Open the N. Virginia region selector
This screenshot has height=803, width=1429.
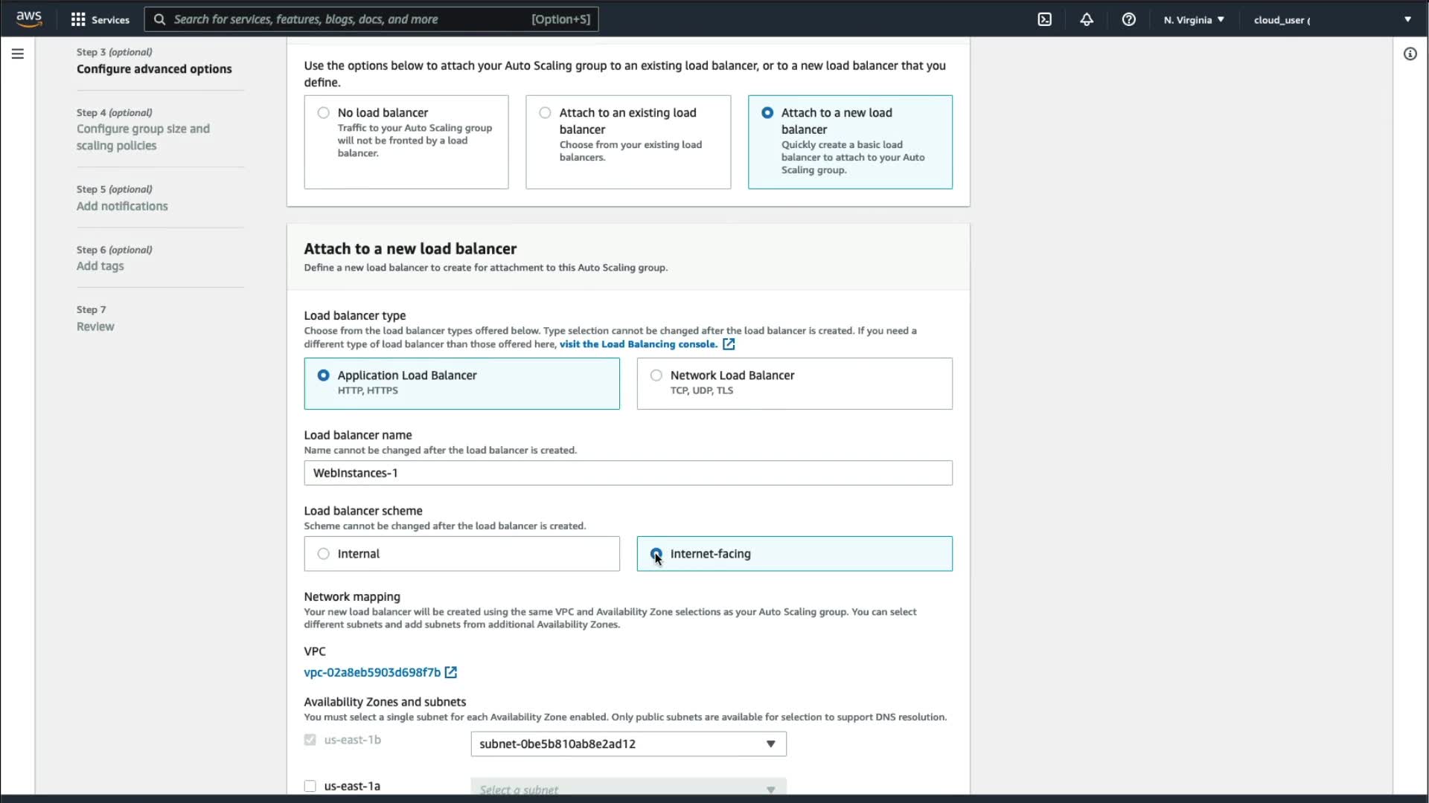click(1194, 19)
